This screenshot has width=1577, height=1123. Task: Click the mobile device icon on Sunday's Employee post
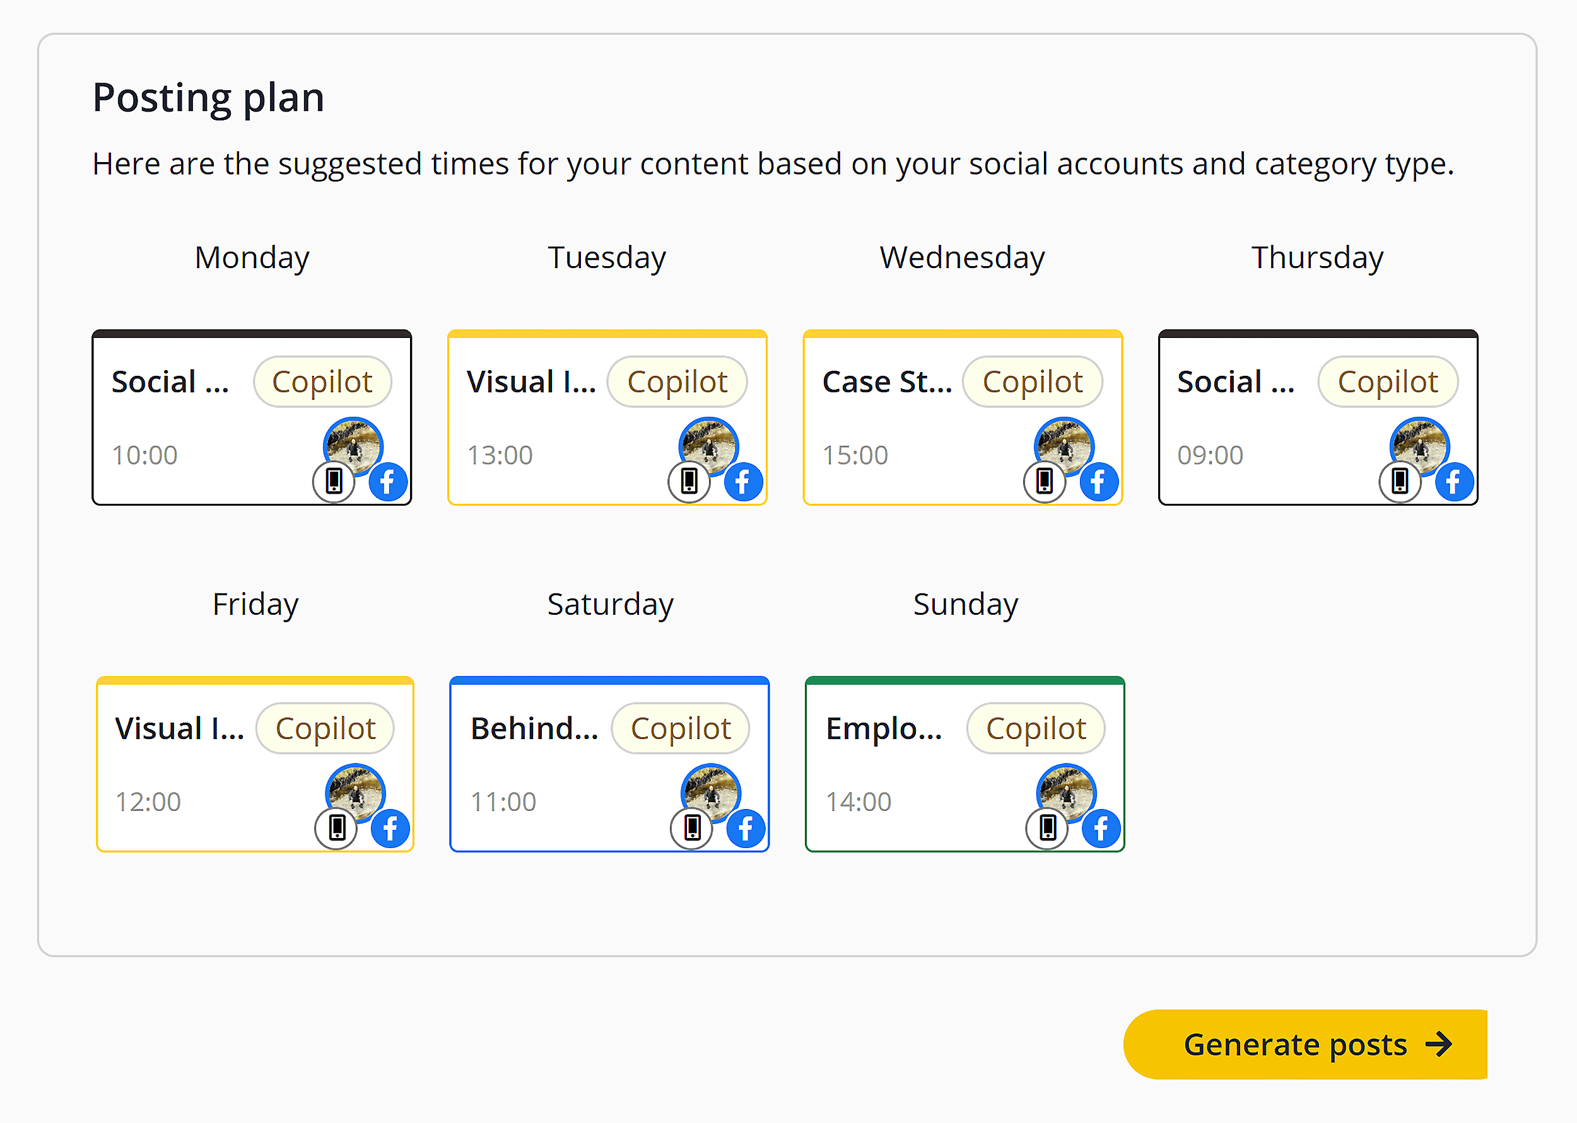point(1048,828)
